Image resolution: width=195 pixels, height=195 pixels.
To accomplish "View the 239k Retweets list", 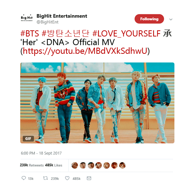I will click(x=32, y=165).
